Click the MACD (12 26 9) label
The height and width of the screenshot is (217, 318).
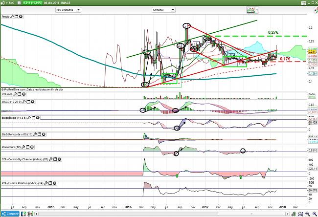point(11,102)
